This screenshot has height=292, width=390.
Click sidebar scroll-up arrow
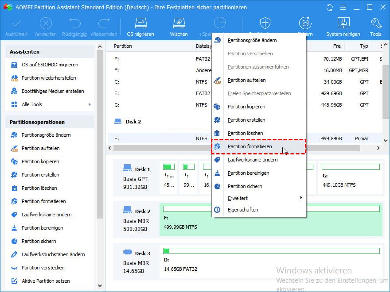(100, 46)
